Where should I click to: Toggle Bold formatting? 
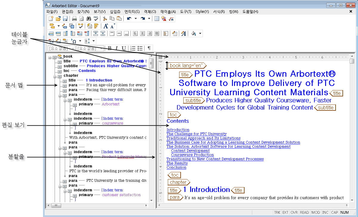coord(110,48)
